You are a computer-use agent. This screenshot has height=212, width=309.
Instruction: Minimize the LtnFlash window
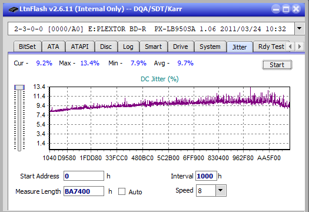click(x=276, y=9)
